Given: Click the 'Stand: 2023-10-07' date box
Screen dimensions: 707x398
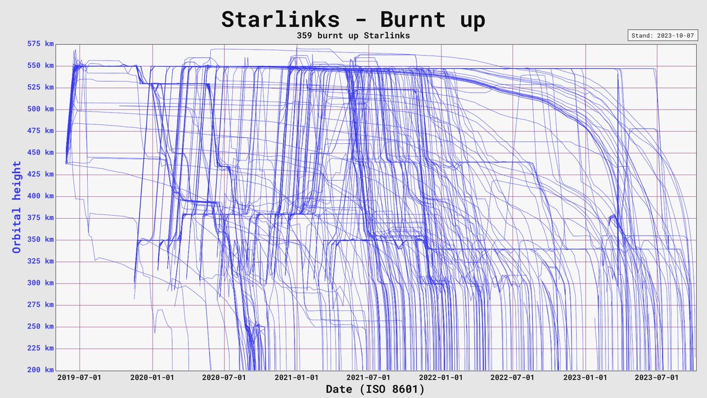Looking at the screenshot, I should [662, 35].
